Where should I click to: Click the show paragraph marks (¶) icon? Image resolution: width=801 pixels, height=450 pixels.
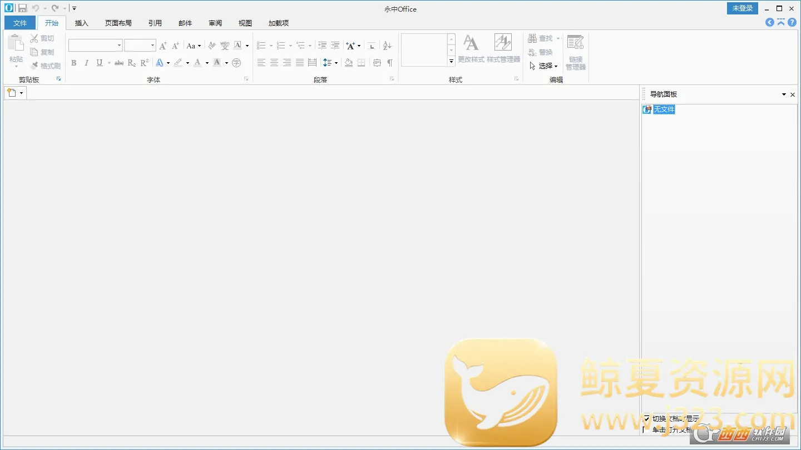pyautogui.click(x=390, y=63)
